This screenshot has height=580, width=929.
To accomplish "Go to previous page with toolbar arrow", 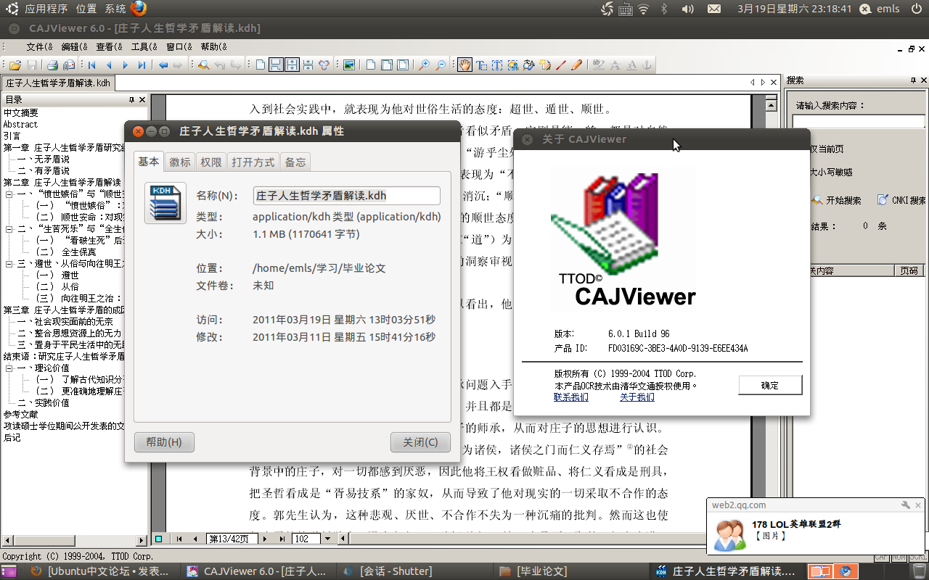I will tap(109, 65).
